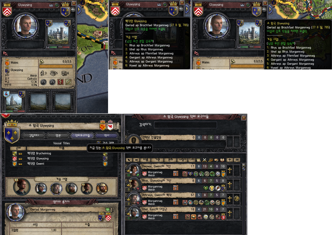
Task: Click the 명분 button
Action: click(58, 135)
